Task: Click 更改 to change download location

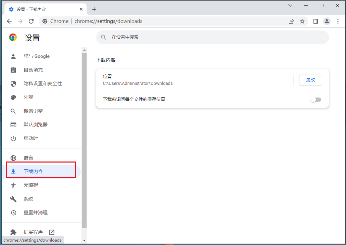Action: 310,80
